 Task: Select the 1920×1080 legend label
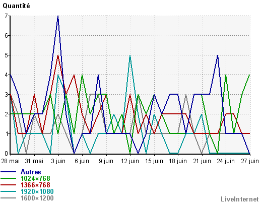(x=37, y=191)
